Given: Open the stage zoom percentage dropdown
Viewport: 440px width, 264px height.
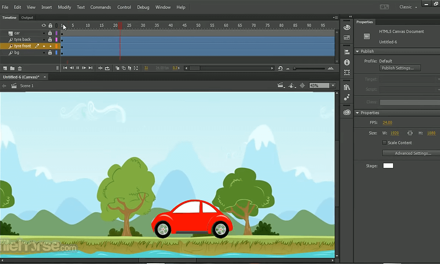Looking at the screenshot, I should point(333,85).
